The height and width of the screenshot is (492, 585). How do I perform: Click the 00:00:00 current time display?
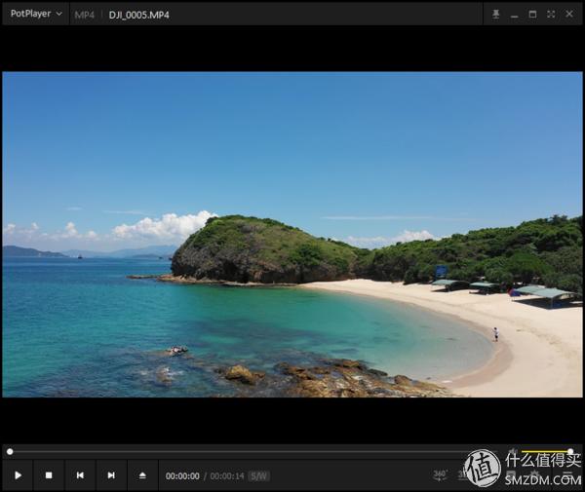tap(182, 476)
